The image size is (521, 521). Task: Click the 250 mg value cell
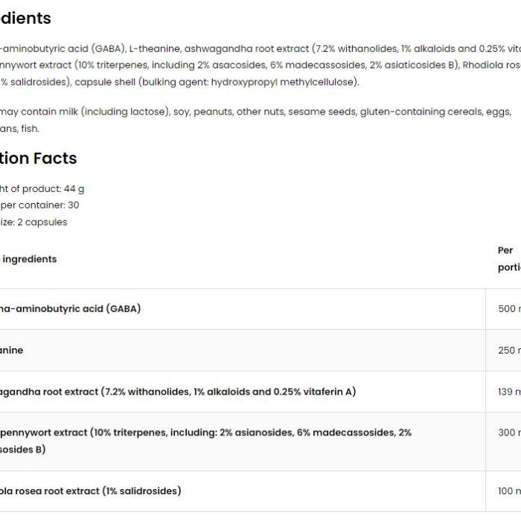503,351
